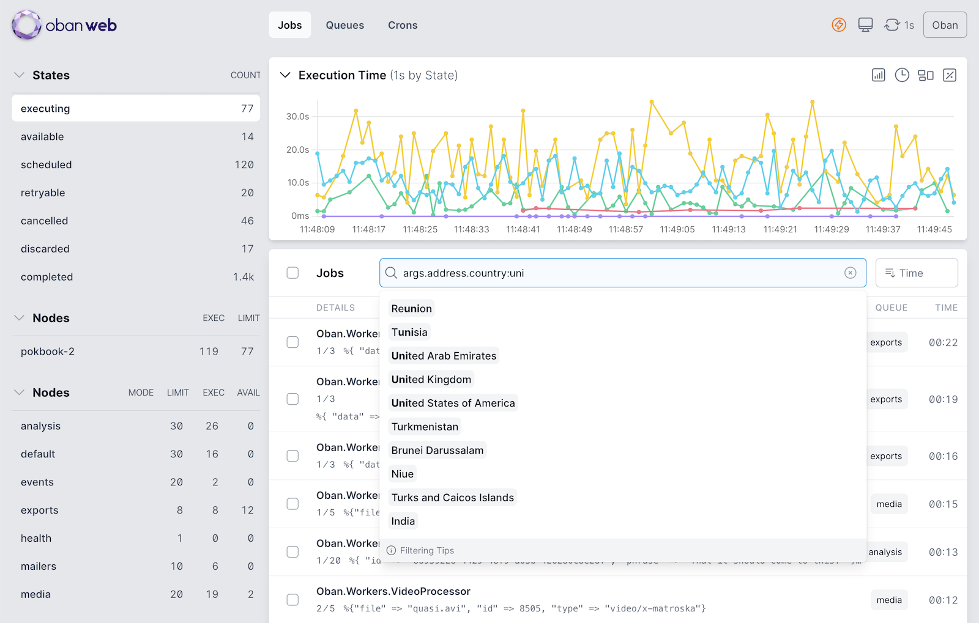Tick the select-all Jobs checkbox
The height and width of the screenshot is (623, 979).
pyautogui.click(x=293, y=273)
